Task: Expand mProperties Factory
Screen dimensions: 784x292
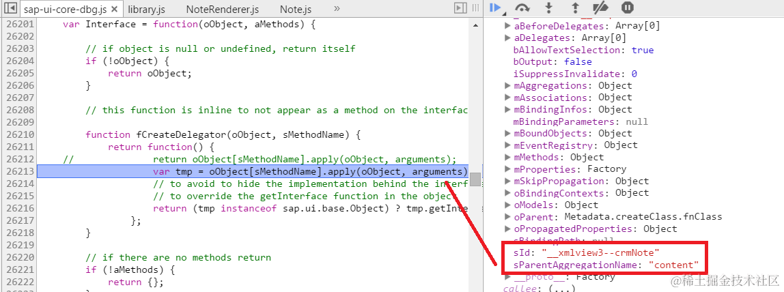Action: 507,170
